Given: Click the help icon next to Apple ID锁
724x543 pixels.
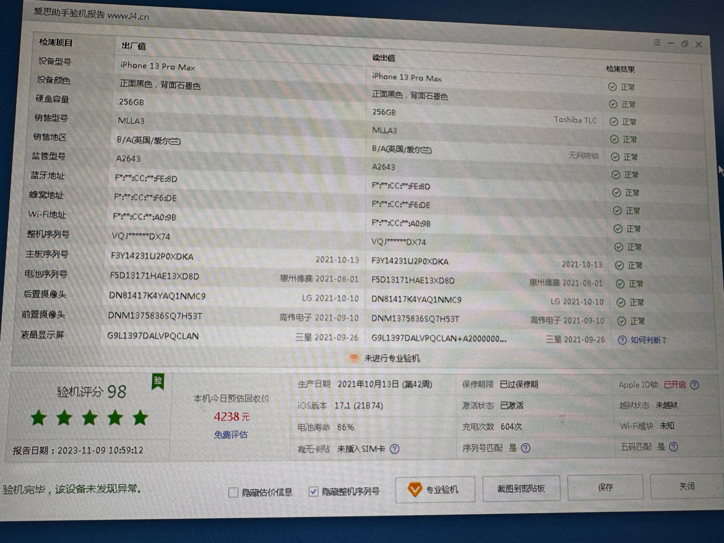Looking at the screenshot, I should [x=696, y=385].
